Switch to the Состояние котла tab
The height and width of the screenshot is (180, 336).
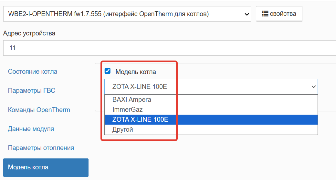pyautogui.click(x=33, y=71)
